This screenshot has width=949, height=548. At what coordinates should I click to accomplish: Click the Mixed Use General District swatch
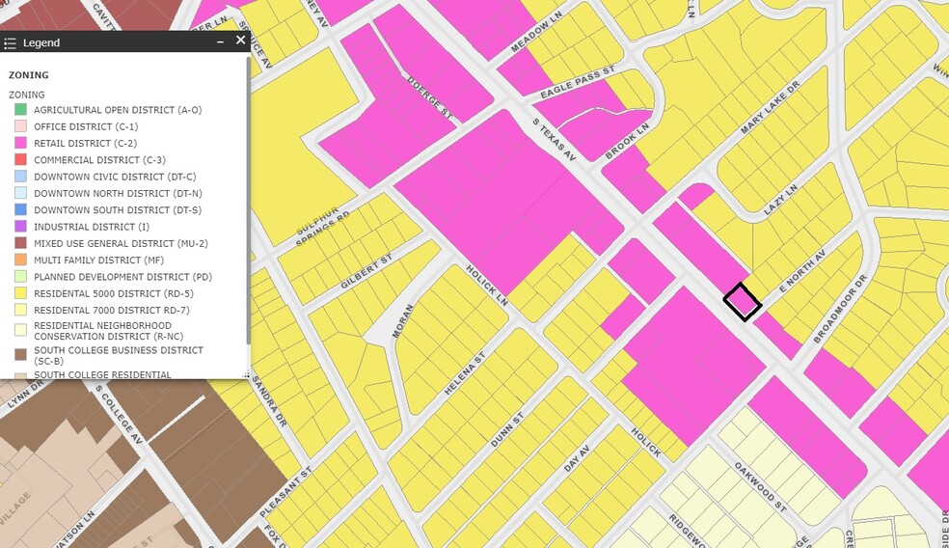(20, 243)
